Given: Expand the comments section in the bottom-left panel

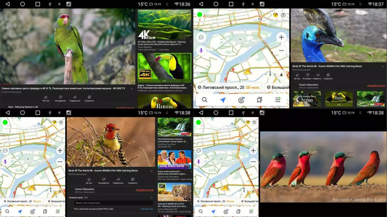Looking at the screenshot, I should (x=151, y=198).
